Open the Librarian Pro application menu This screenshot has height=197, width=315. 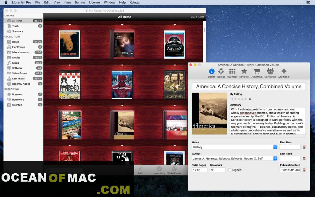pos(22,2)
